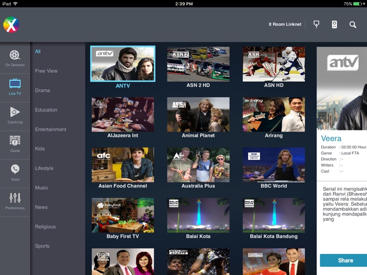This screenshot has height=275, width=367.
Task: Open the Berita Satu Sports thumbnail
Action: coord(198,262)
